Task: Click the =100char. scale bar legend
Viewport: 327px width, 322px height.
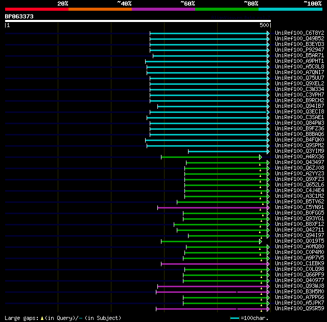Action: (x=249, y=318)
